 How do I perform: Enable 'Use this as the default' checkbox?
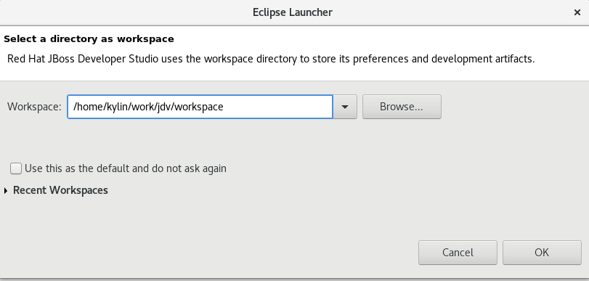point(16,168)
